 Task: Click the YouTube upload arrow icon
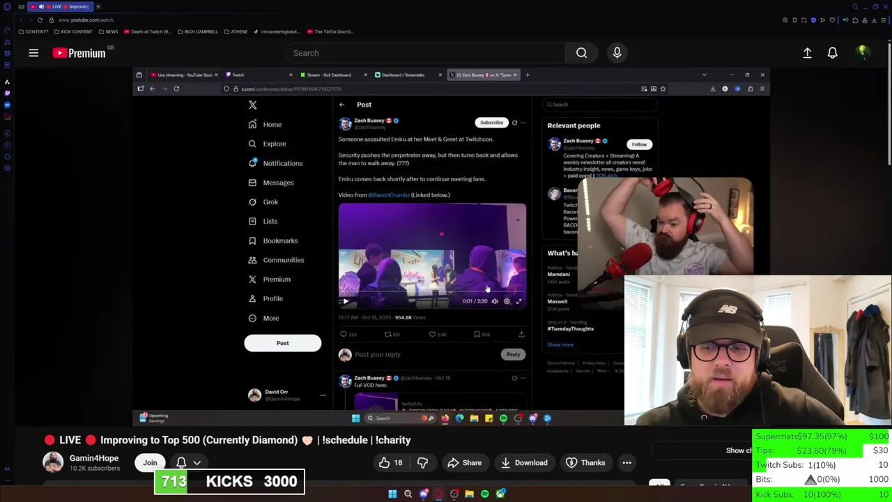[x=807, y=53]
